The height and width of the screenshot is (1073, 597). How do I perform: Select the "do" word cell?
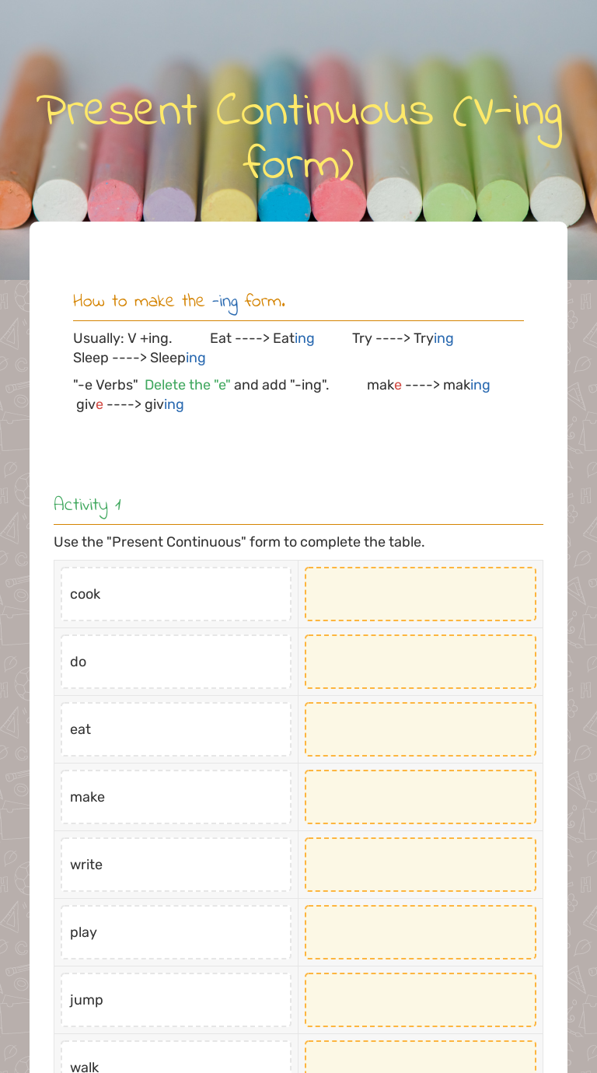tap(176, 662)
